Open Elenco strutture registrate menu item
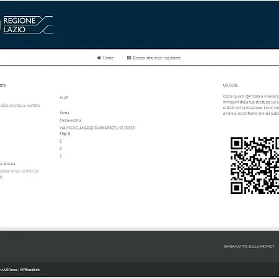Screen dimensions: 279x279 click(154, 58)
